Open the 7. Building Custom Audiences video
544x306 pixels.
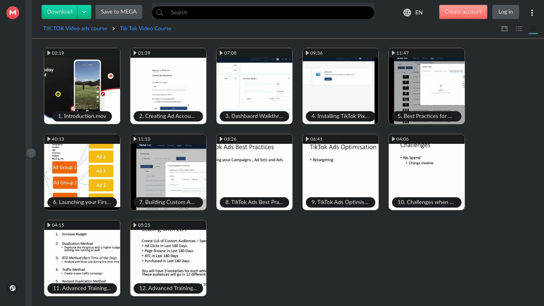(168, 172)
